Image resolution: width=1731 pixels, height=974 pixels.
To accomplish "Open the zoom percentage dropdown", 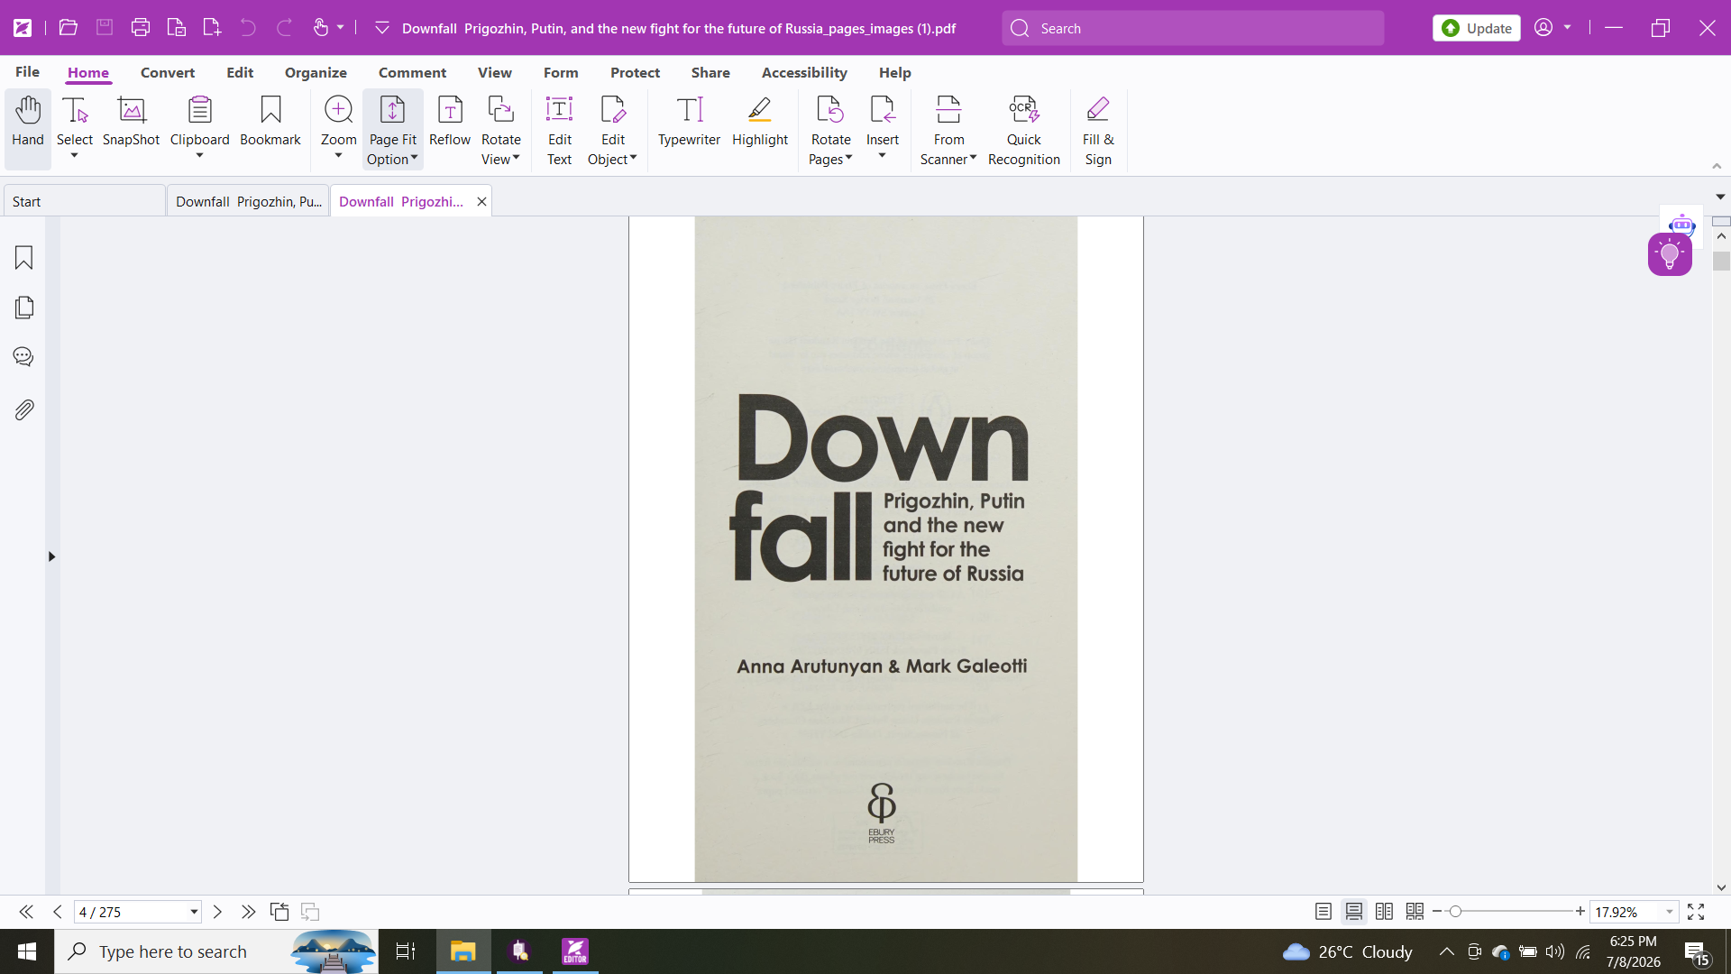I will (1670, 912).
